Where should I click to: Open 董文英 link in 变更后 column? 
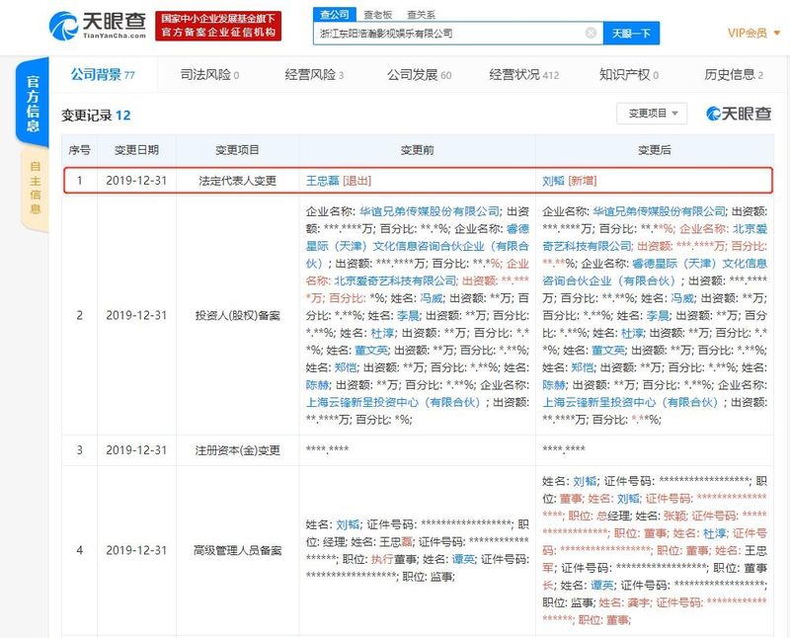[x=607, y=350]
